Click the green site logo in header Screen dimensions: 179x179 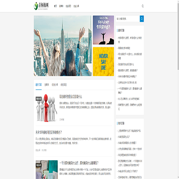41,6
